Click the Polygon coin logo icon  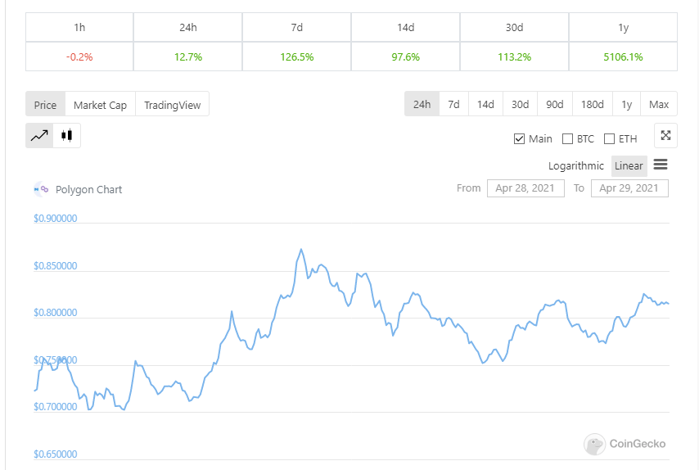[42, 189]
